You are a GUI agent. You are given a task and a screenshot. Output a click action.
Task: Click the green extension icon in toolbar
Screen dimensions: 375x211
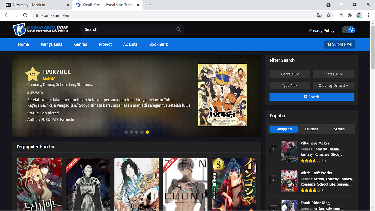pyautogui.click(x=341, y=15)
